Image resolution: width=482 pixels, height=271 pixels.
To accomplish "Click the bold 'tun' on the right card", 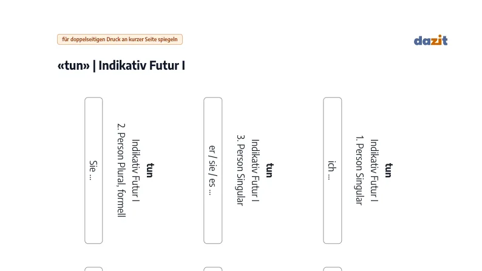I will [x=389, y=170].
